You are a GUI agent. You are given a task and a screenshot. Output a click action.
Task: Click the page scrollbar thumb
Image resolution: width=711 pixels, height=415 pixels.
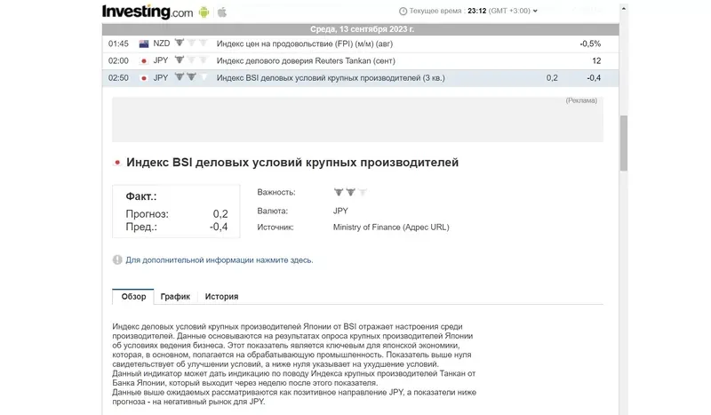624,143
